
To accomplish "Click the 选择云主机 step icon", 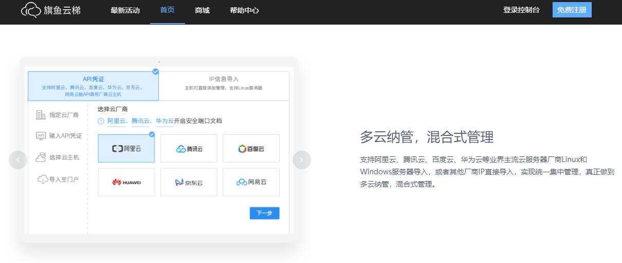I will (x=41, y=157).
